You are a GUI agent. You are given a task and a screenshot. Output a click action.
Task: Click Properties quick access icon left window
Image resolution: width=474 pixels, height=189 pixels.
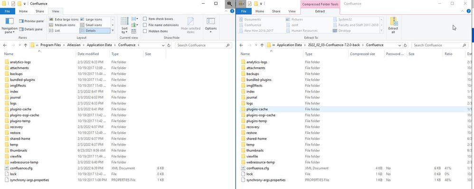[x=13, y=4]
